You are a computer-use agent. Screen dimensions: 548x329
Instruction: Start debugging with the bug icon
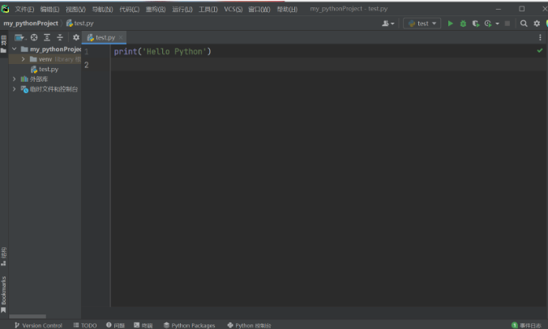click(x=463, y=23)
